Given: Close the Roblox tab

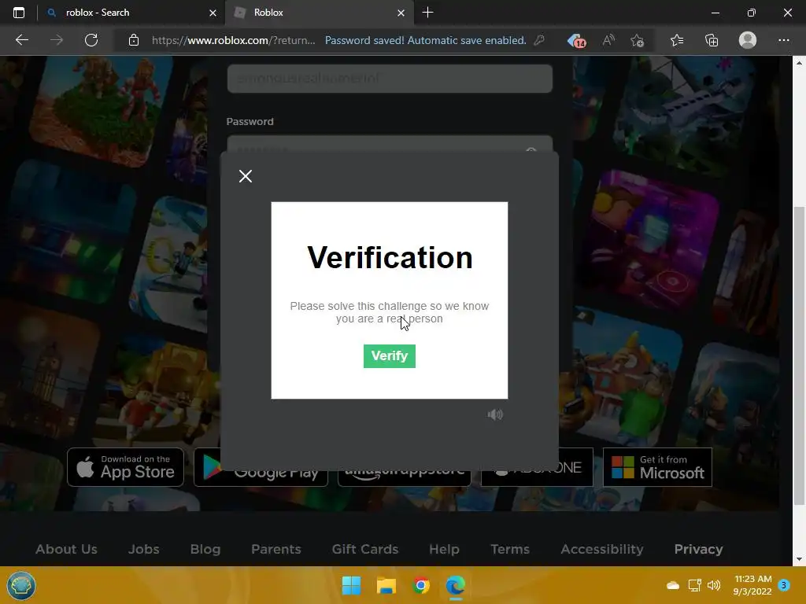Looking at the screenshot, I should 401,13.
